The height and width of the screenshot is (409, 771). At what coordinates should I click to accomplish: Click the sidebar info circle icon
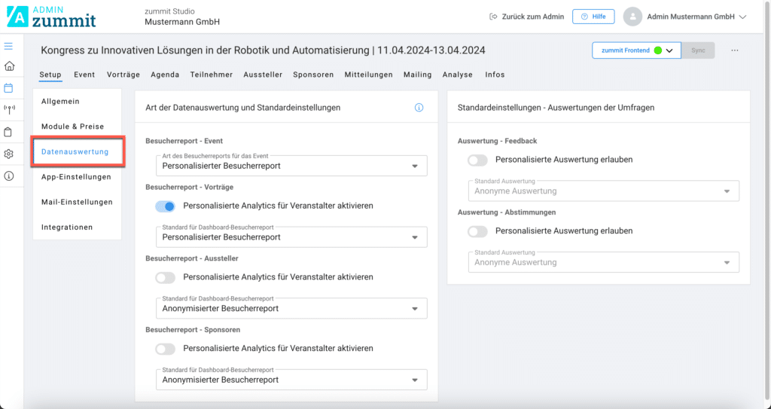click(x=9, y=176)
